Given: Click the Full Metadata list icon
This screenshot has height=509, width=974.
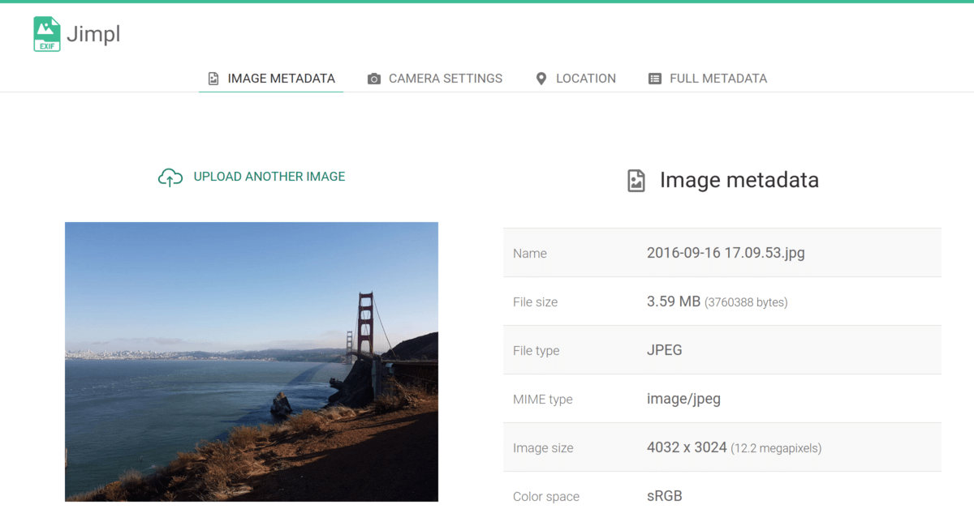Looking at the screenshot, I should (x=655, y=79).
